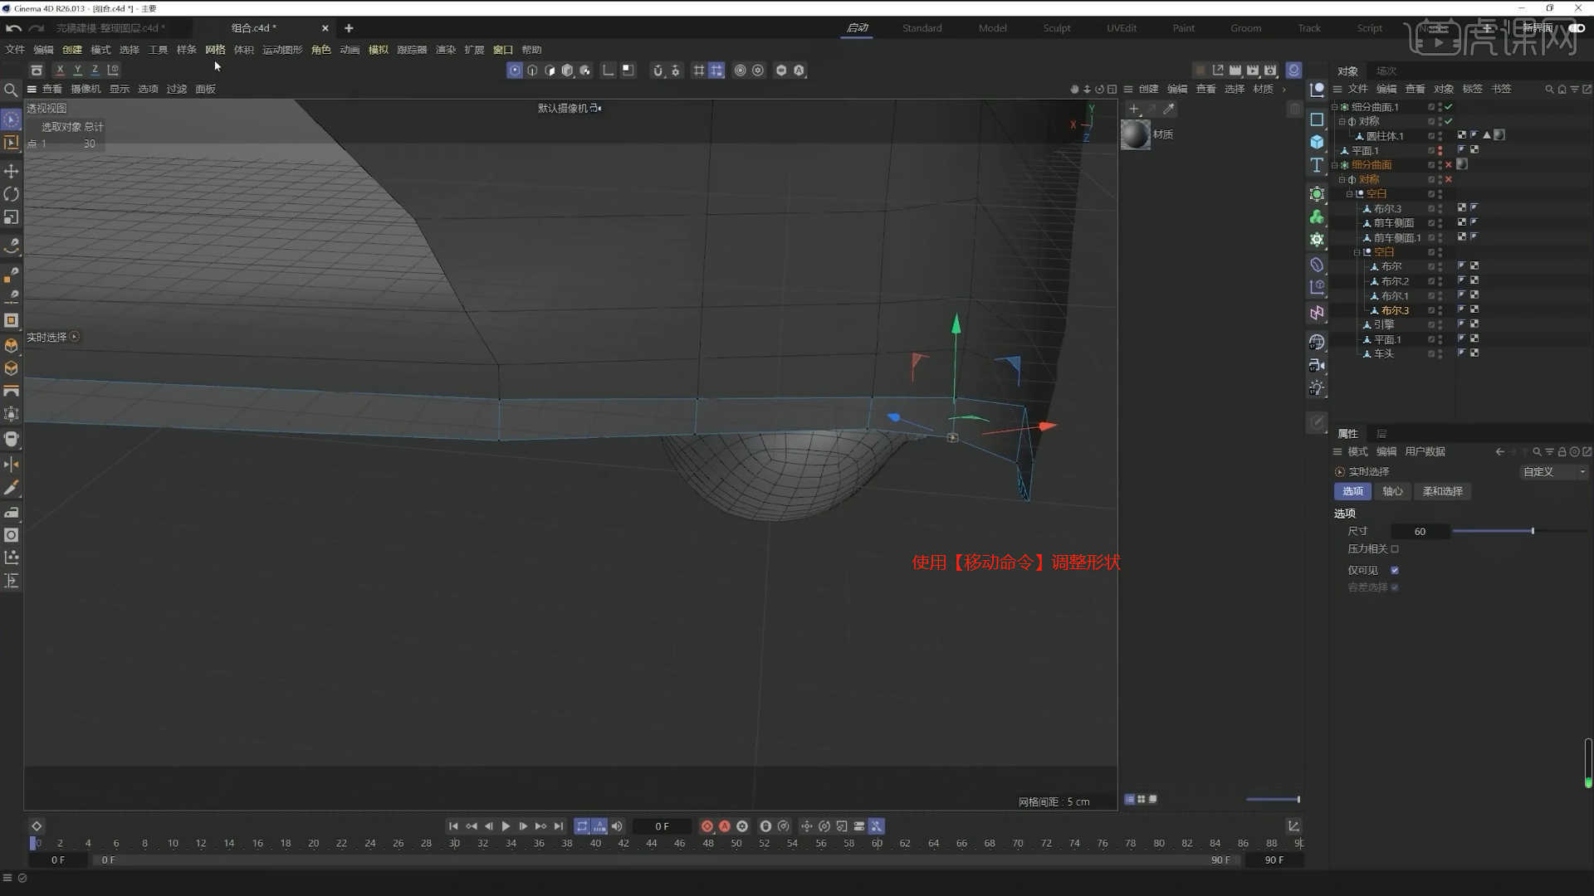
Task: Disable 细分曲面.1 green checkmark toggle
Action: (1449, 107)
